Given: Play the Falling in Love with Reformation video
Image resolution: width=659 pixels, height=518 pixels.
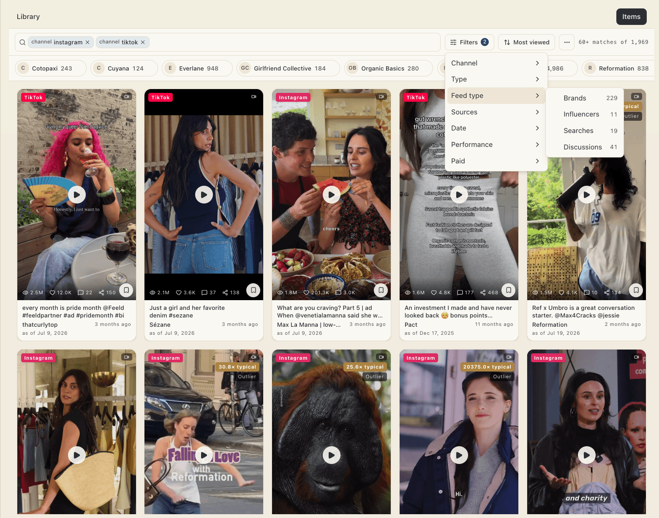Looking at the screenshot, I should [x=204, y=455].
